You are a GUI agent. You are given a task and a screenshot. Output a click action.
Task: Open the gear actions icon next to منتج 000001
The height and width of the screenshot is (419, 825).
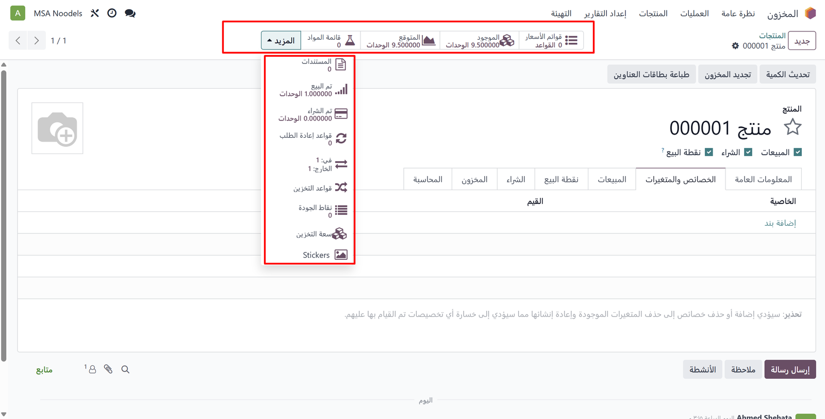(x=735, y=46)
